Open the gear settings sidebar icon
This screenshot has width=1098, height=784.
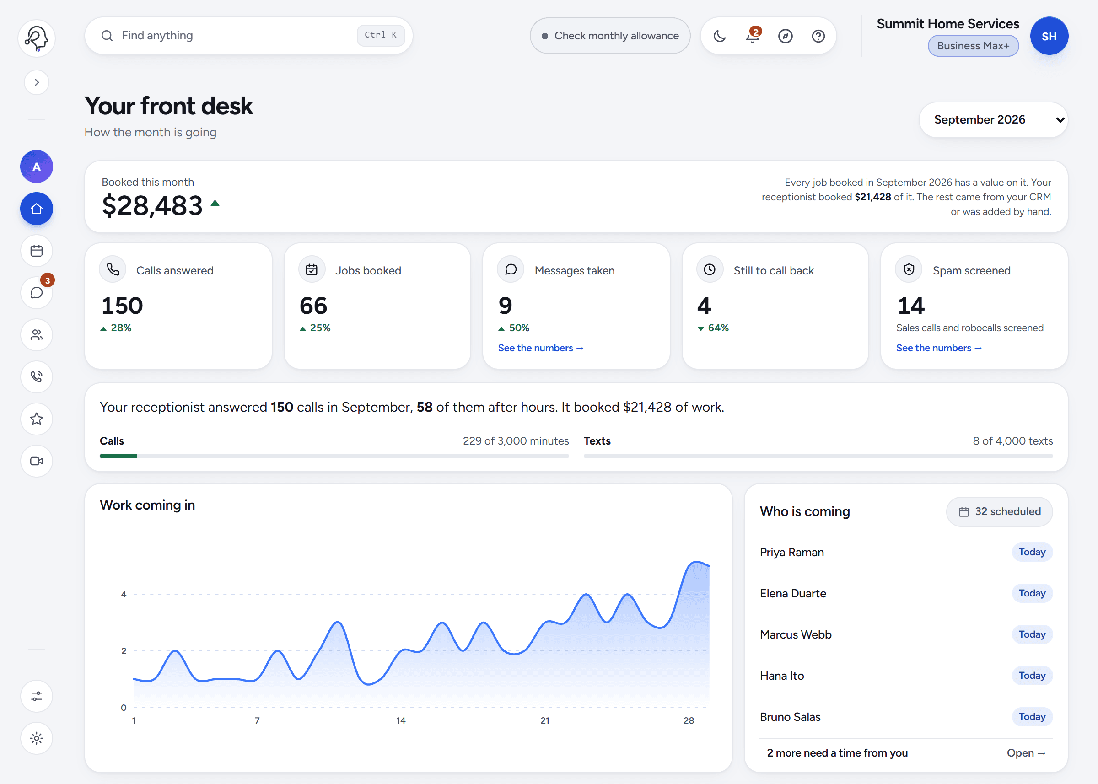point(37,738)
